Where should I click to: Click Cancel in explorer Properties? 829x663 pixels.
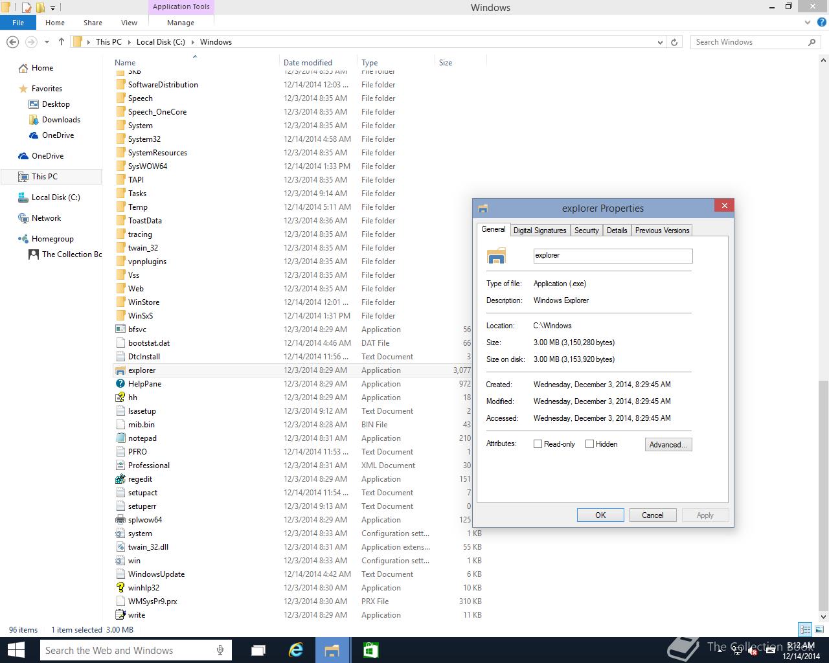click(x=652, y=515)
